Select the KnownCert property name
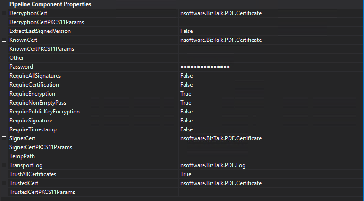Screen dimensions: 364x201 23,40
